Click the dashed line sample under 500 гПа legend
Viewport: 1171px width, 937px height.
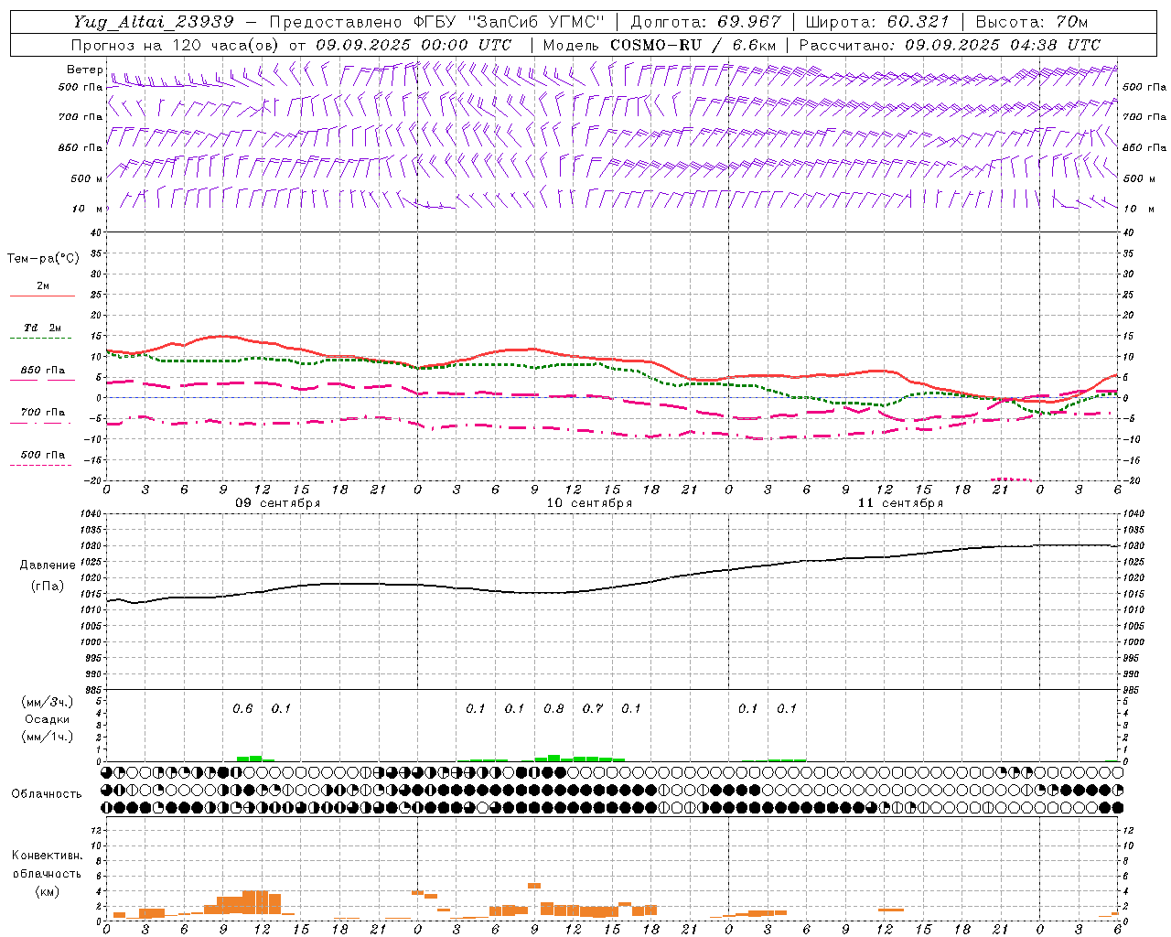(40, 465)
